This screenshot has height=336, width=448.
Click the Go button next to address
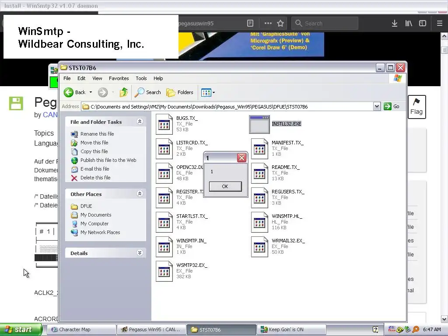pyautogui.click(x=392, y=106)
